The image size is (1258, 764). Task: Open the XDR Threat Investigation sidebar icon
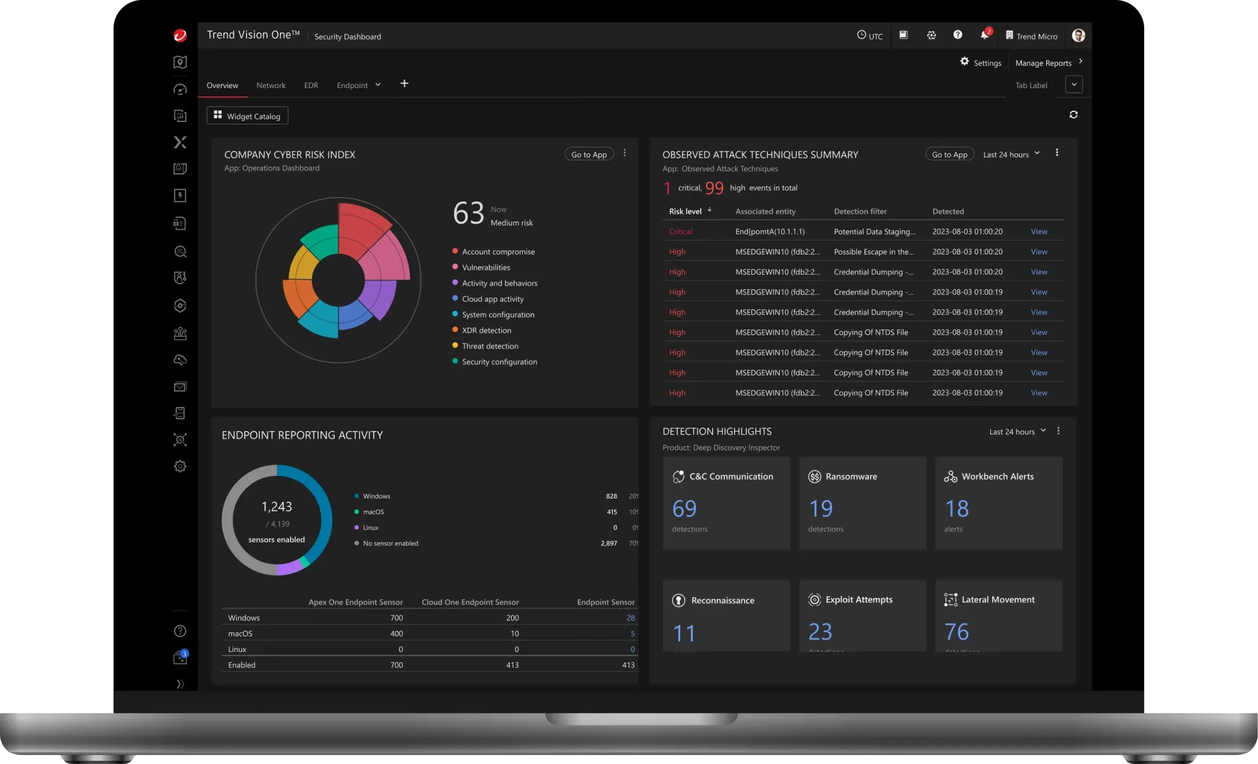(x=180, y=143)
